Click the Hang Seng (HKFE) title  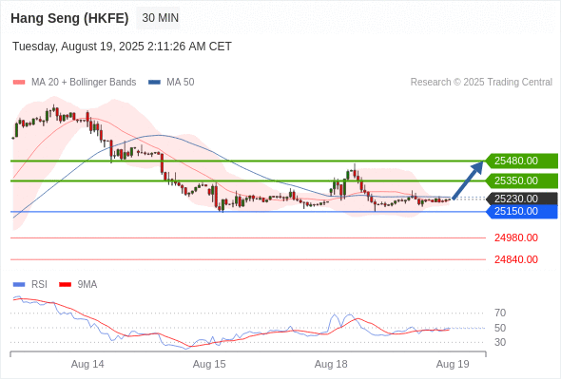click(69, 18)
